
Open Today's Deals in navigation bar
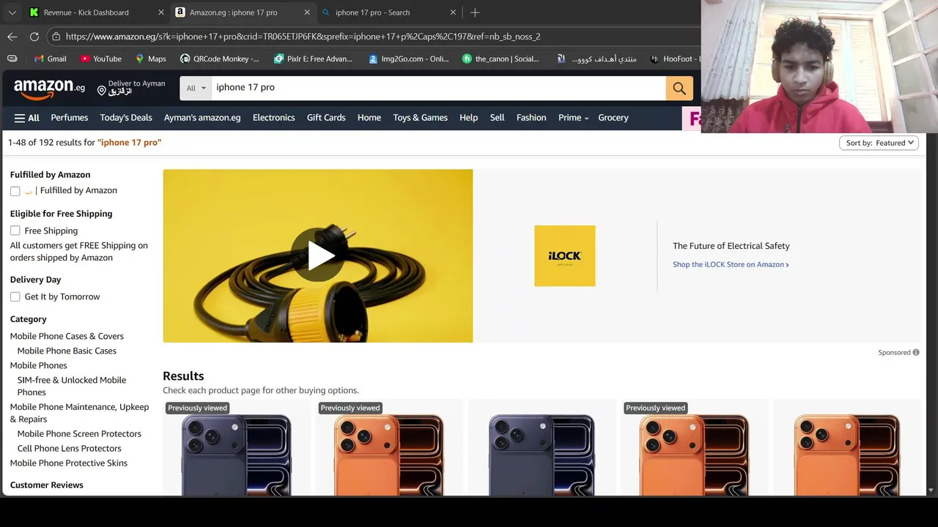(126, 118)
